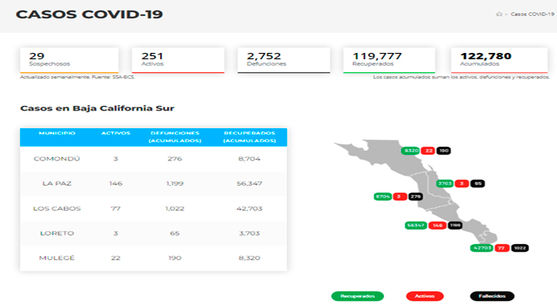Select the 2,752 Defunciones stat card

[x=283, y=61]
